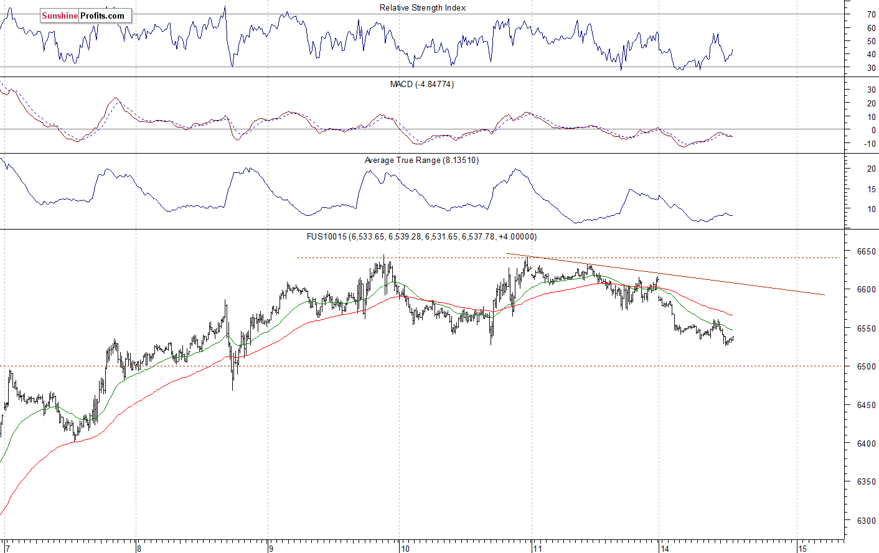Click the 60 level on RSI axis
Viewport: 879px width, 553px height.
click(x=872, y=28)
